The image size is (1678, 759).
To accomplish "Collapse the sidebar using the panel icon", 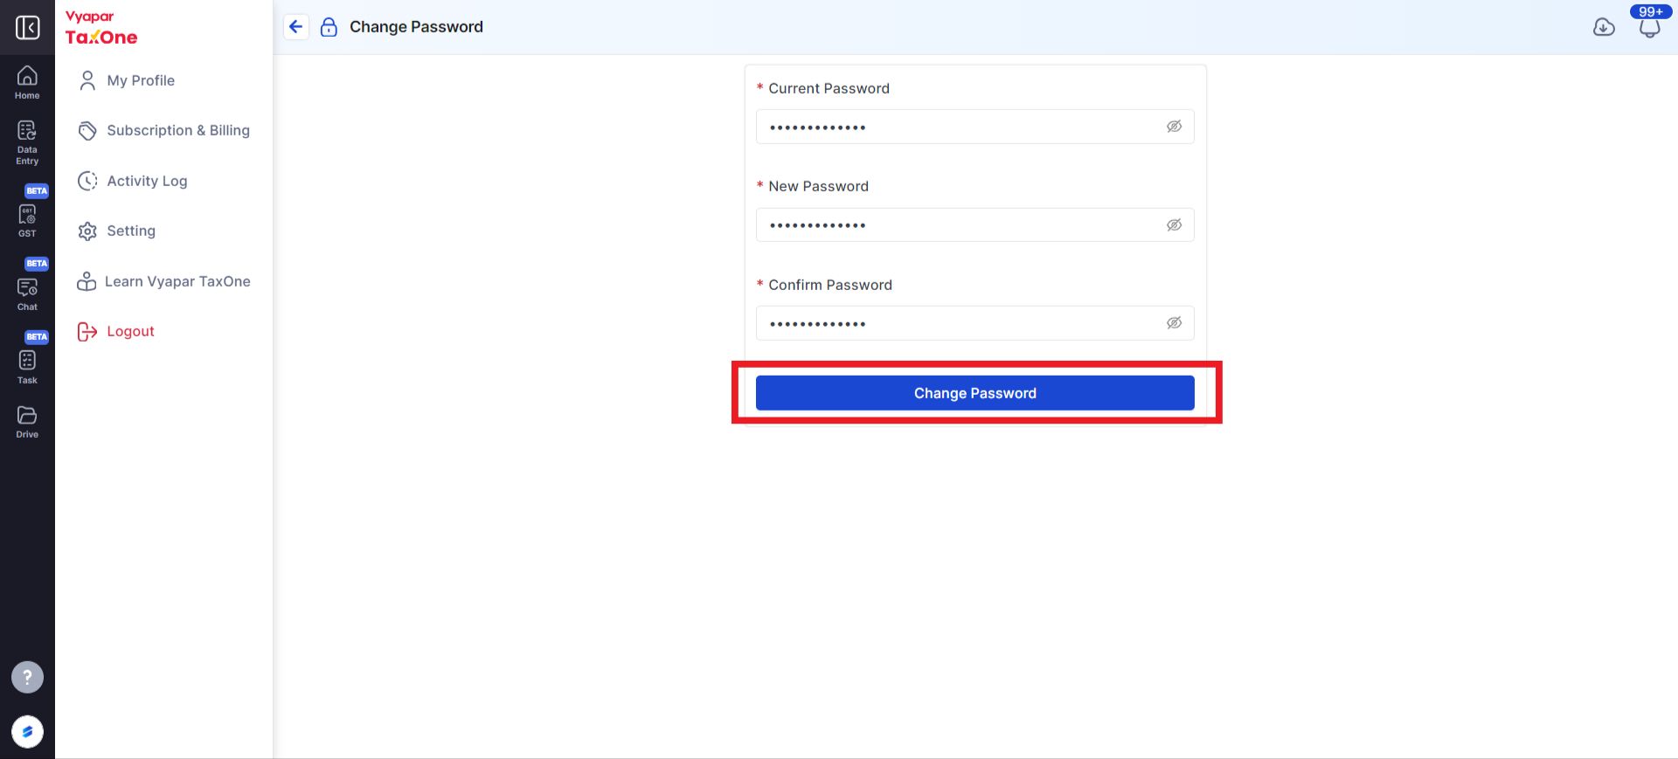I will [x=27, y=27].
